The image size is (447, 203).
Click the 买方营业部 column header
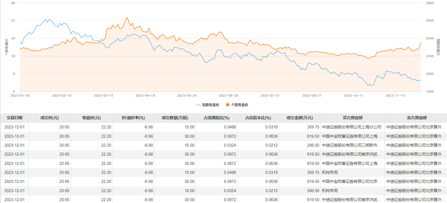[x=352, y=118]
